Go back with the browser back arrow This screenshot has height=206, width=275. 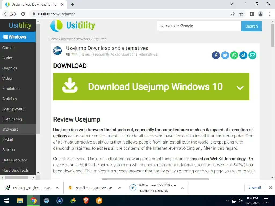6,14
